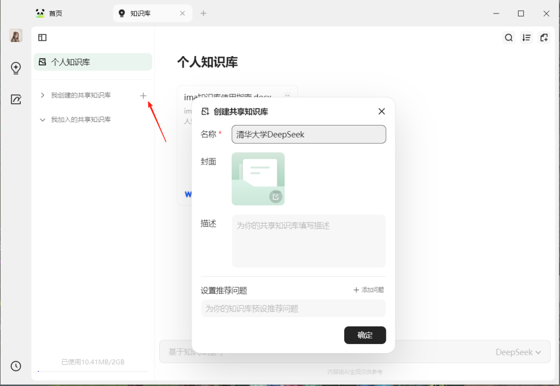This screenshot has width=560, height=386.
Task: Open the search in the knowledge base
Action: click(x=509, y=37)
